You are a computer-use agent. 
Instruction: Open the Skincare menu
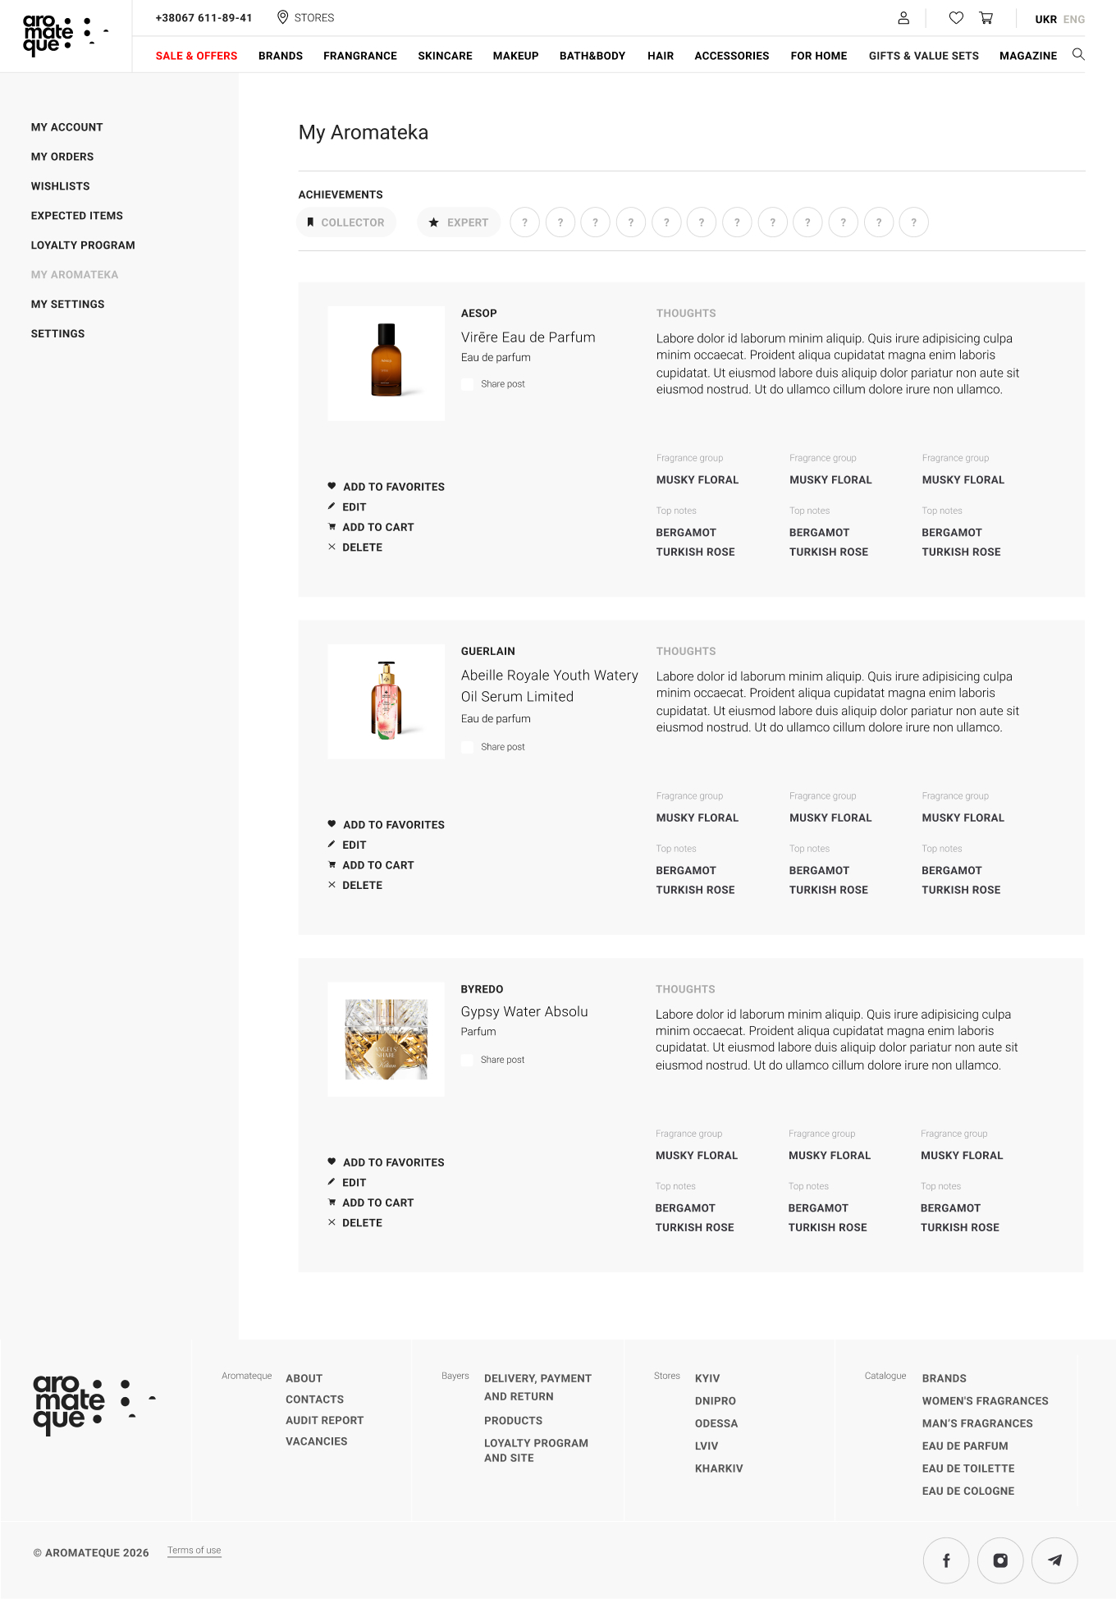pos(445,56)
